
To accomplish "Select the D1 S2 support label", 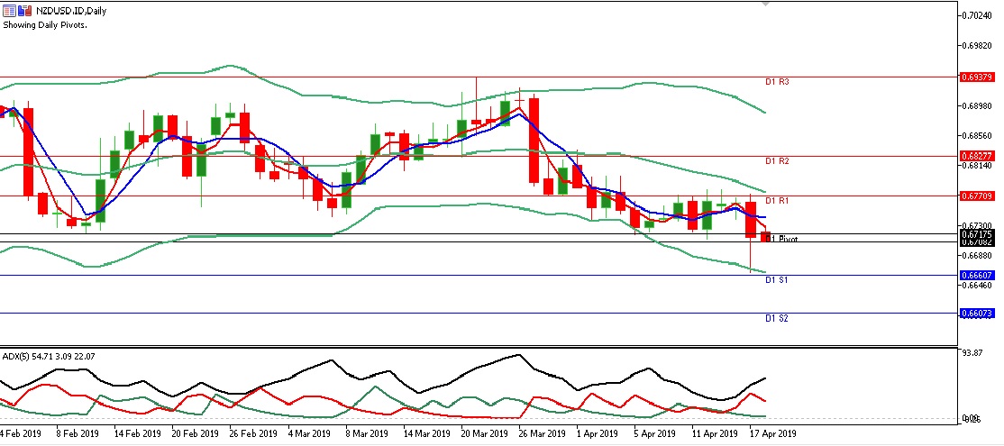I will click(777, 318).
